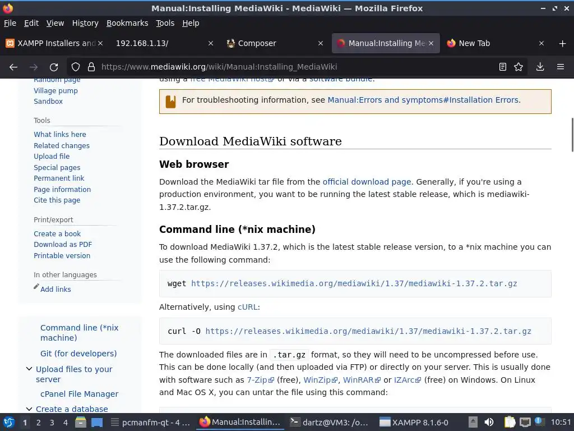The height and width of the screenshot is (431, 574).
Task: Go back to the previous page
Action: 13,67
